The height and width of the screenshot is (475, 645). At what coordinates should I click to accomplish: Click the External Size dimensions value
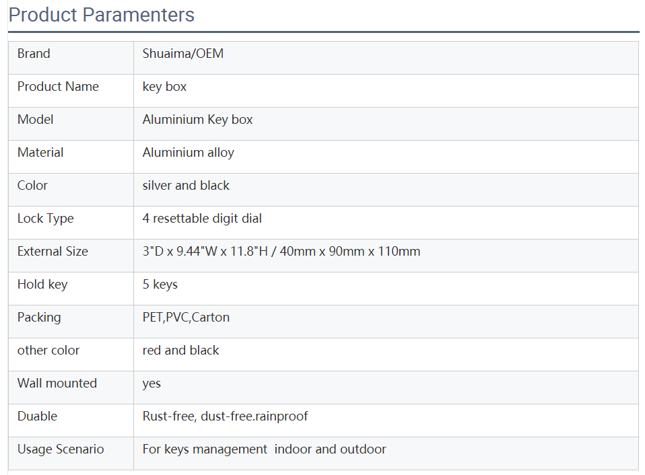click(x=281, y=252)
